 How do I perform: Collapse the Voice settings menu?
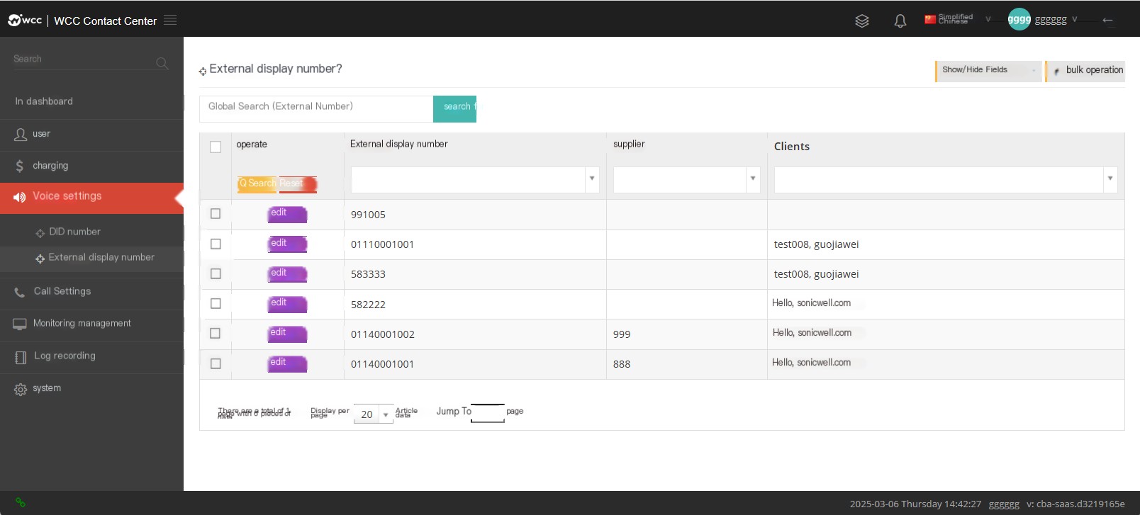(92, 198)
